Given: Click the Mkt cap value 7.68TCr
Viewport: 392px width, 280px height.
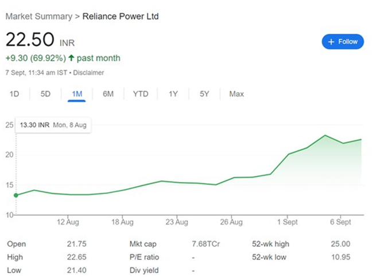Looking at the screenshot, I should (x=205, y=244).
